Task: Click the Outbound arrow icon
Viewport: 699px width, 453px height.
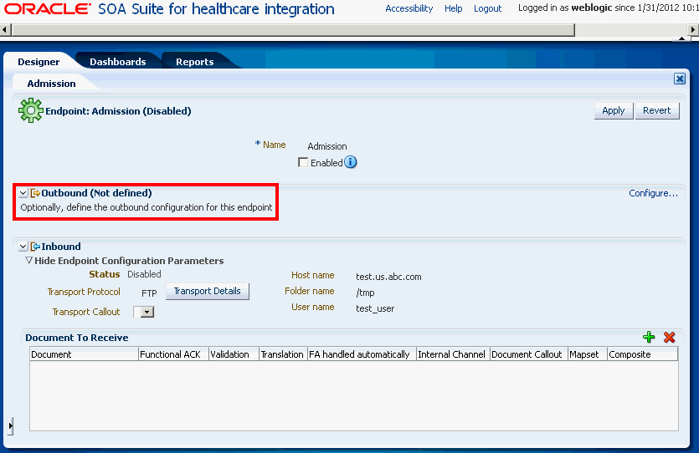Action: pyautogui.click(x=35, y=193)
